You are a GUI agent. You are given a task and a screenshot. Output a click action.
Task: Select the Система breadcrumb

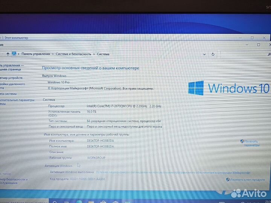coord(103,54)
